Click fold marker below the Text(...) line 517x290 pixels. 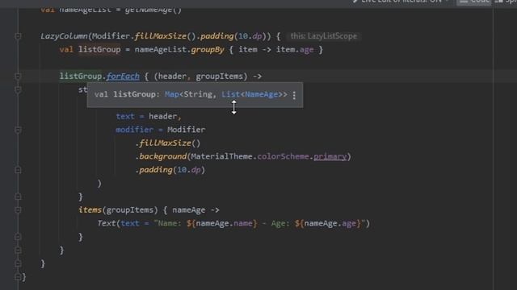[18, 237]
